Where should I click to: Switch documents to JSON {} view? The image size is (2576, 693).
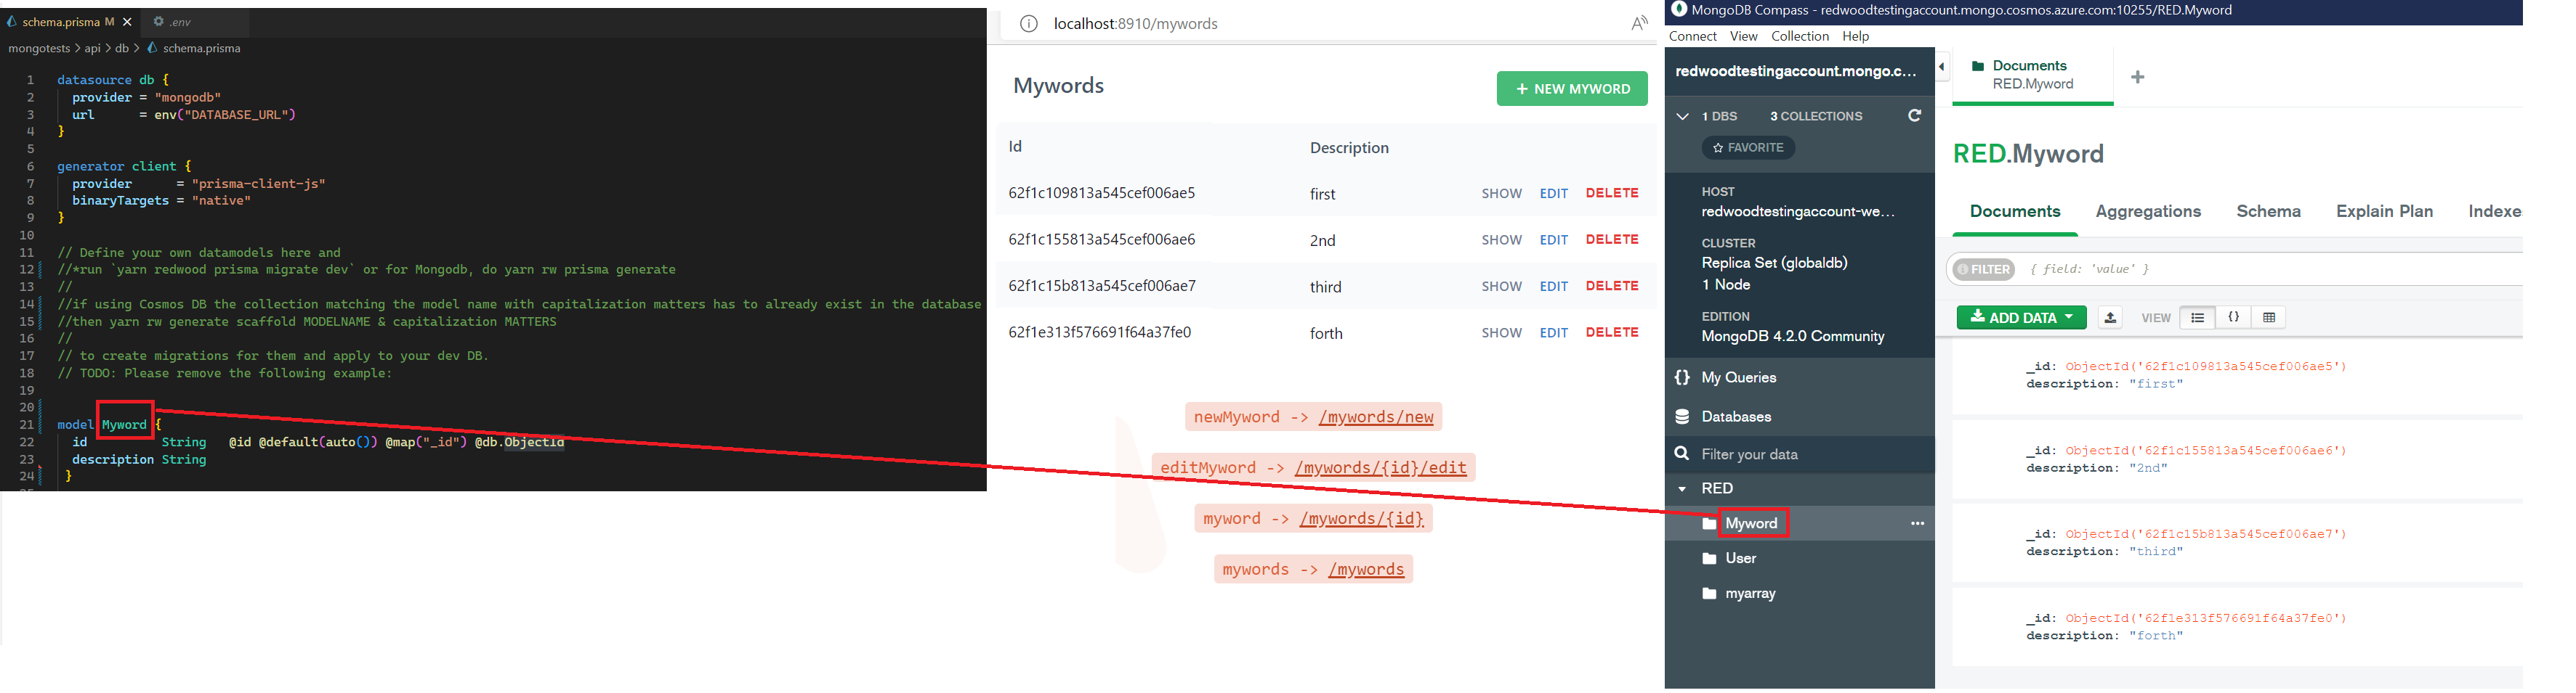click(2233, 316)
